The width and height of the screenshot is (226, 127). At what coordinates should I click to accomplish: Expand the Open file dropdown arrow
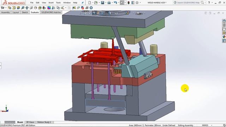pos(99,2)
